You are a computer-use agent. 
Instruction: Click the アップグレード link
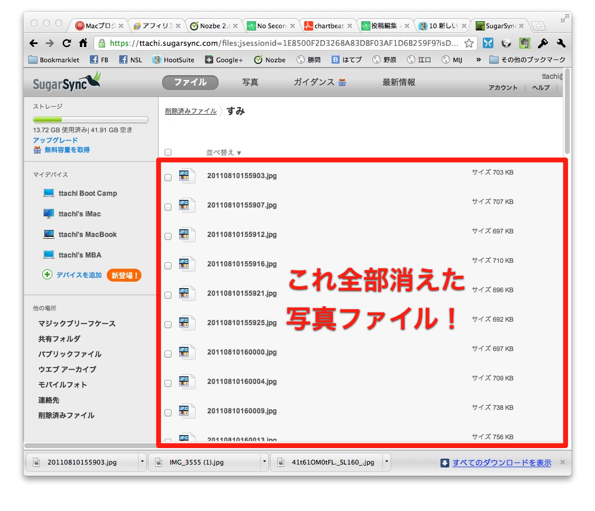55,141
